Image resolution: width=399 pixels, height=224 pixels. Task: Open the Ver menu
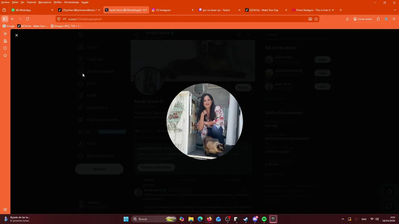22,2
